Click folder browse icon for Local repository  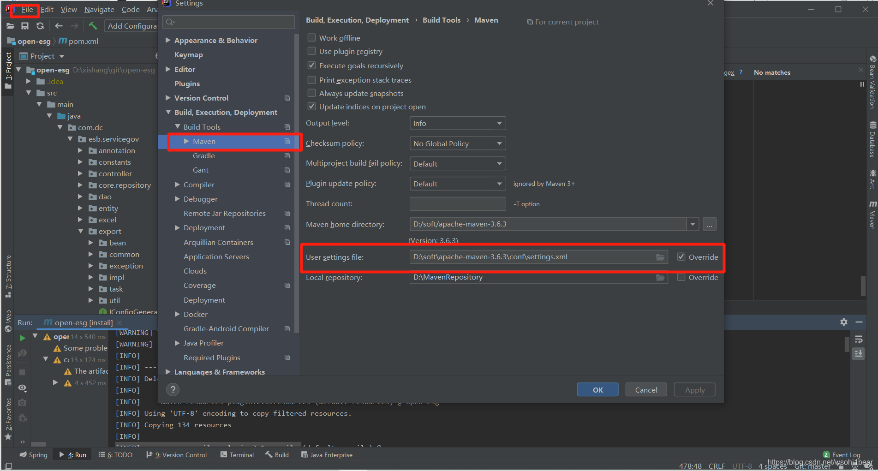click(660, 277)
